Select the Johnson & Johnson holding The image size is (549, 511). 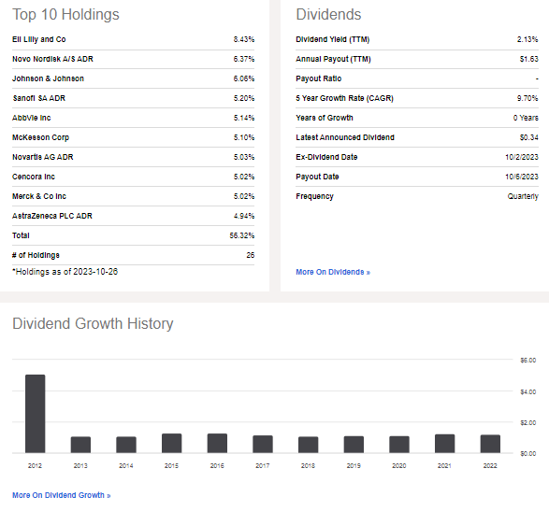point(48,78)
